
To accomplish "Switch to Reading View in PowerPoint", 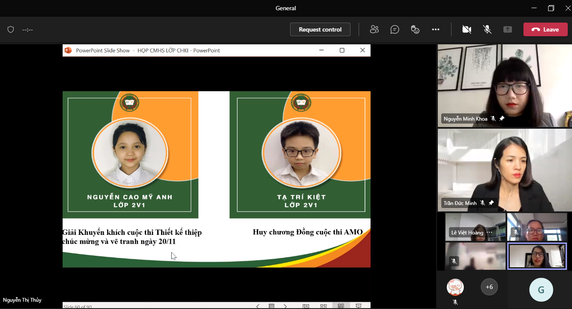I will pyautogui.click(x=341, y=306).
